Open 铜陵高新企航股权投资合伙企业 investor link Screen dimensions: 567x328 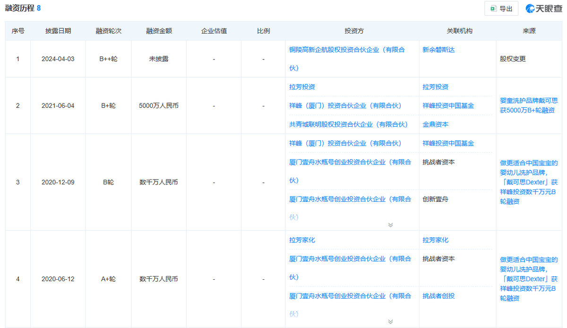pyautogui.click(x=347, y=50)
